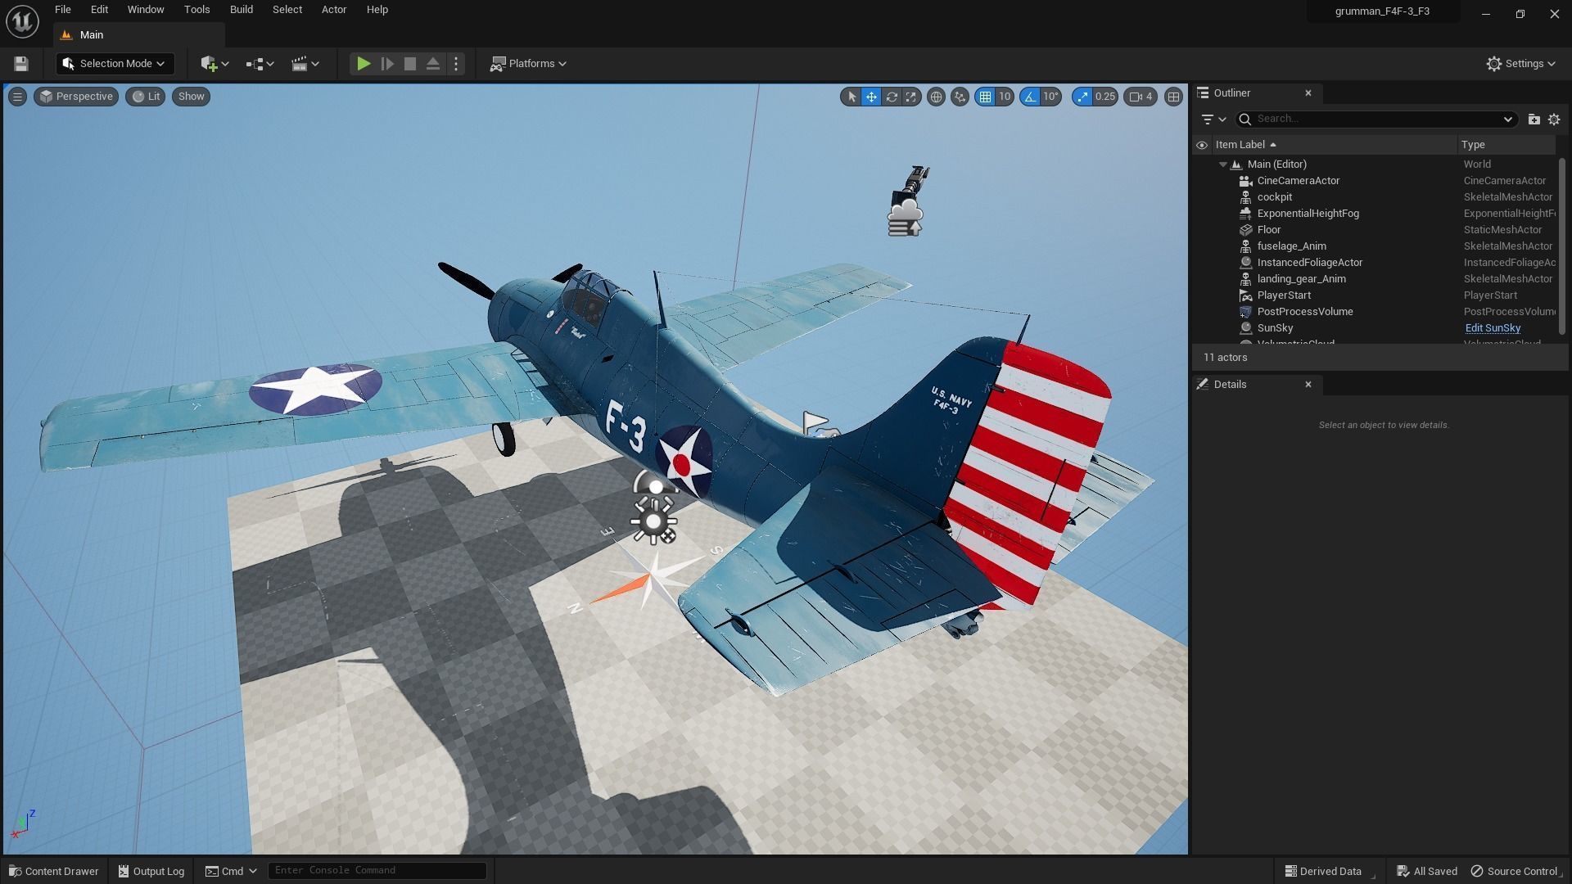
Task: Open the Output Log
Action: [151, 871]
